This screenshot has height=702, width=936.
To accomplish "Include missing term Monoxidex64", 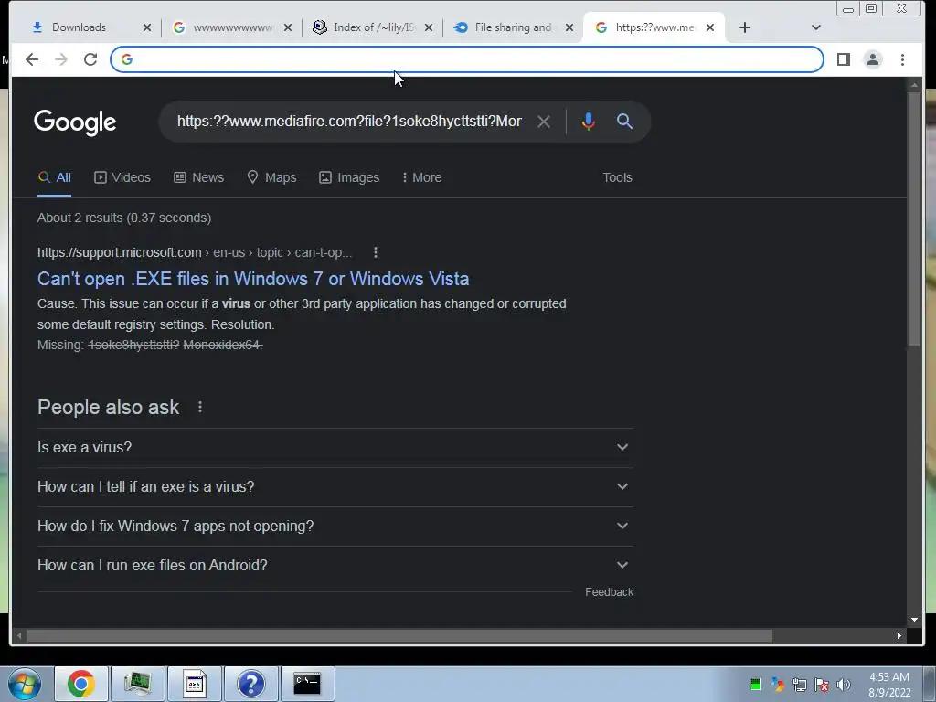I will tap(223, 345).
